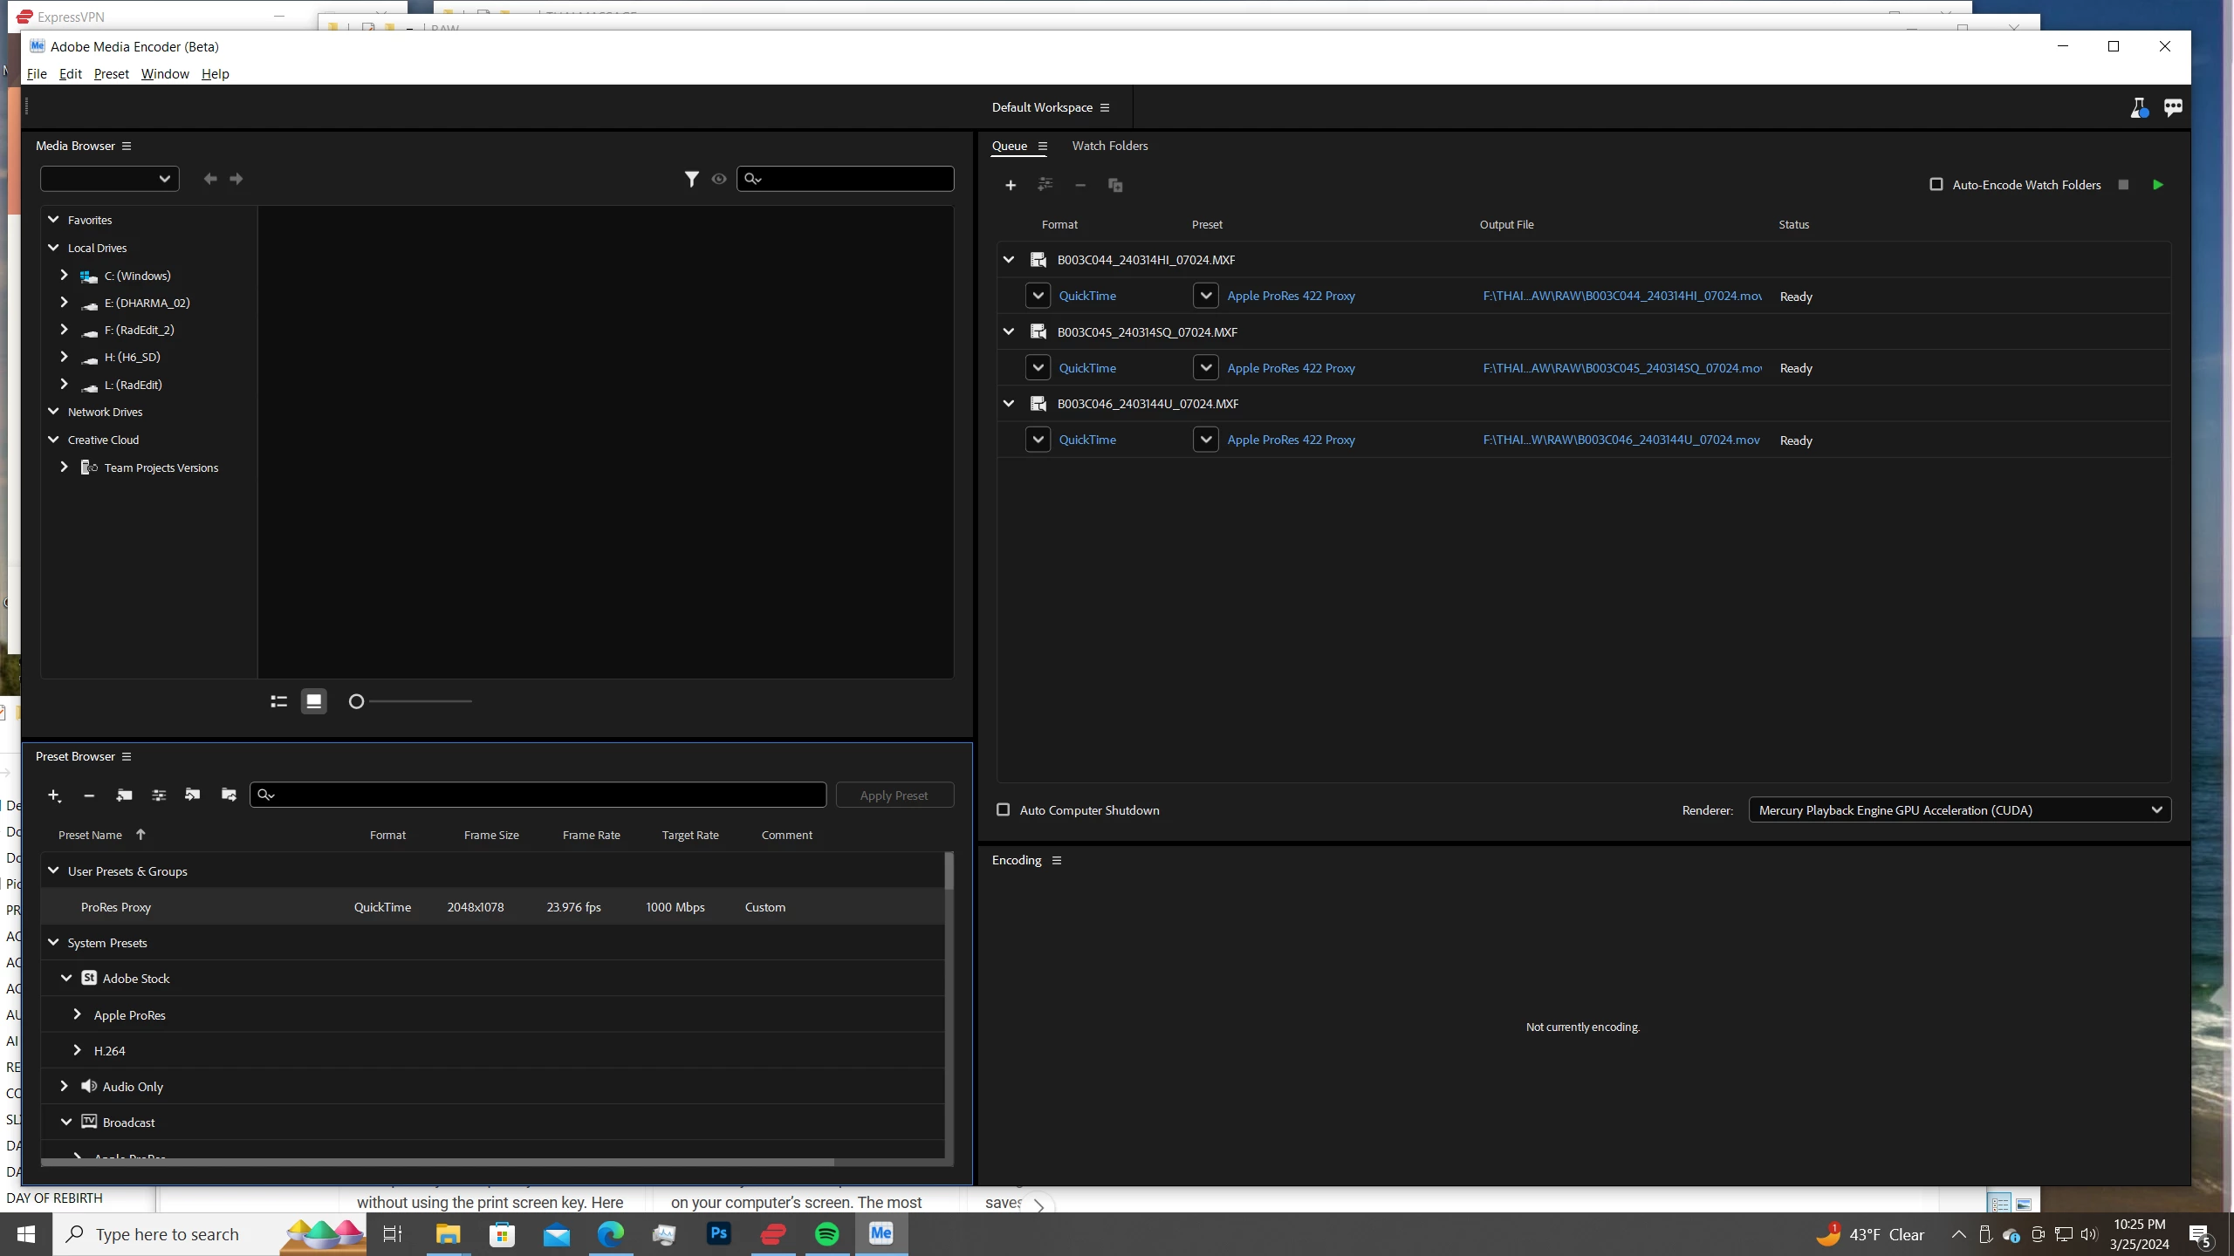Image resolution: width=2234 pixels, height=1256 pixels.
Task: Open preset dropdown for B003C044 output
Action: tap(1205, 296)
